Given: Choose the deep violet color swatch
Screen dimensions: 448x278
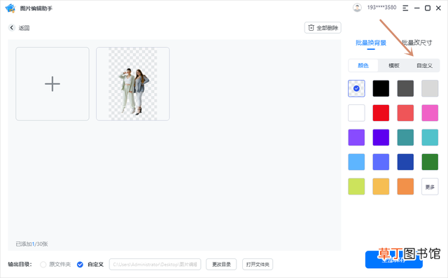Looking at the screenshot, I should coord(381,137).
